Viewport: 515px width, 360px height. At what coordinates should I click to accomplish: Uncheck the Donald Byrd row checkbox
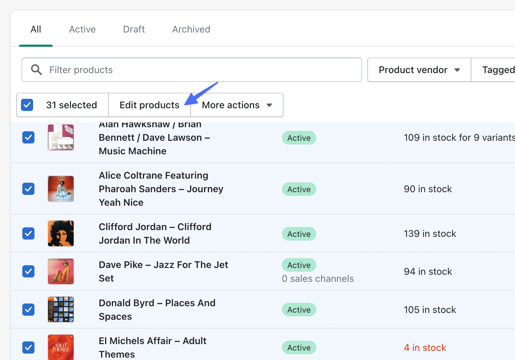tap(28, 310)
